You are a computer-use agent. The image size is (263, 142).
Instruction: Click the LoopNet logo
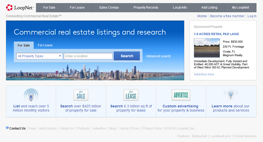(x=20, y=8)
